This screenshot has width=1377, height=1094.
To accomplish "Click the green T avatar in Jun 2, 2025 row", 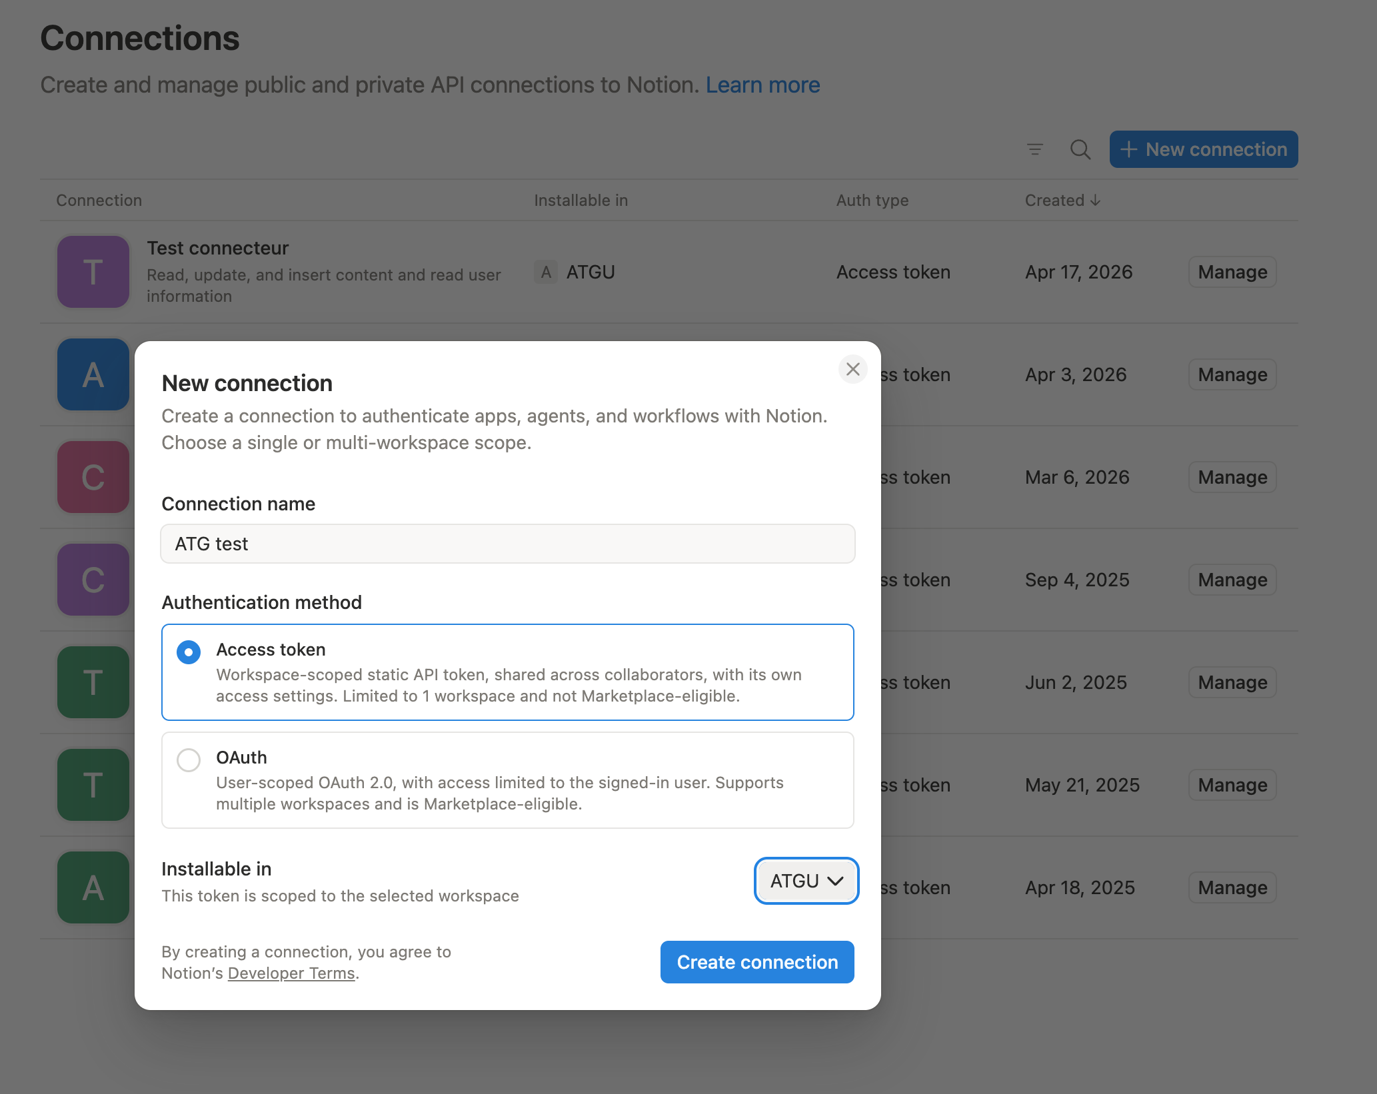I will point(93,682).
